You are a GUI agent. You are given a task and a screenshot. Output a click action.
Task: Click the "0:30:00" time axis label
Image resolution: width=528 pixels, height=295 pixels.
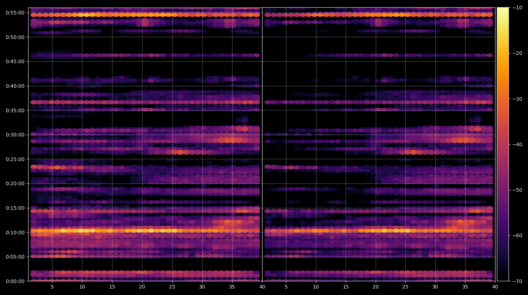point(15,135)
